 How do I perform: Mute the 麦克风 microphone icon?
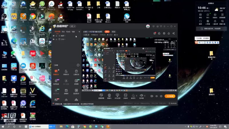click(133, 95)
